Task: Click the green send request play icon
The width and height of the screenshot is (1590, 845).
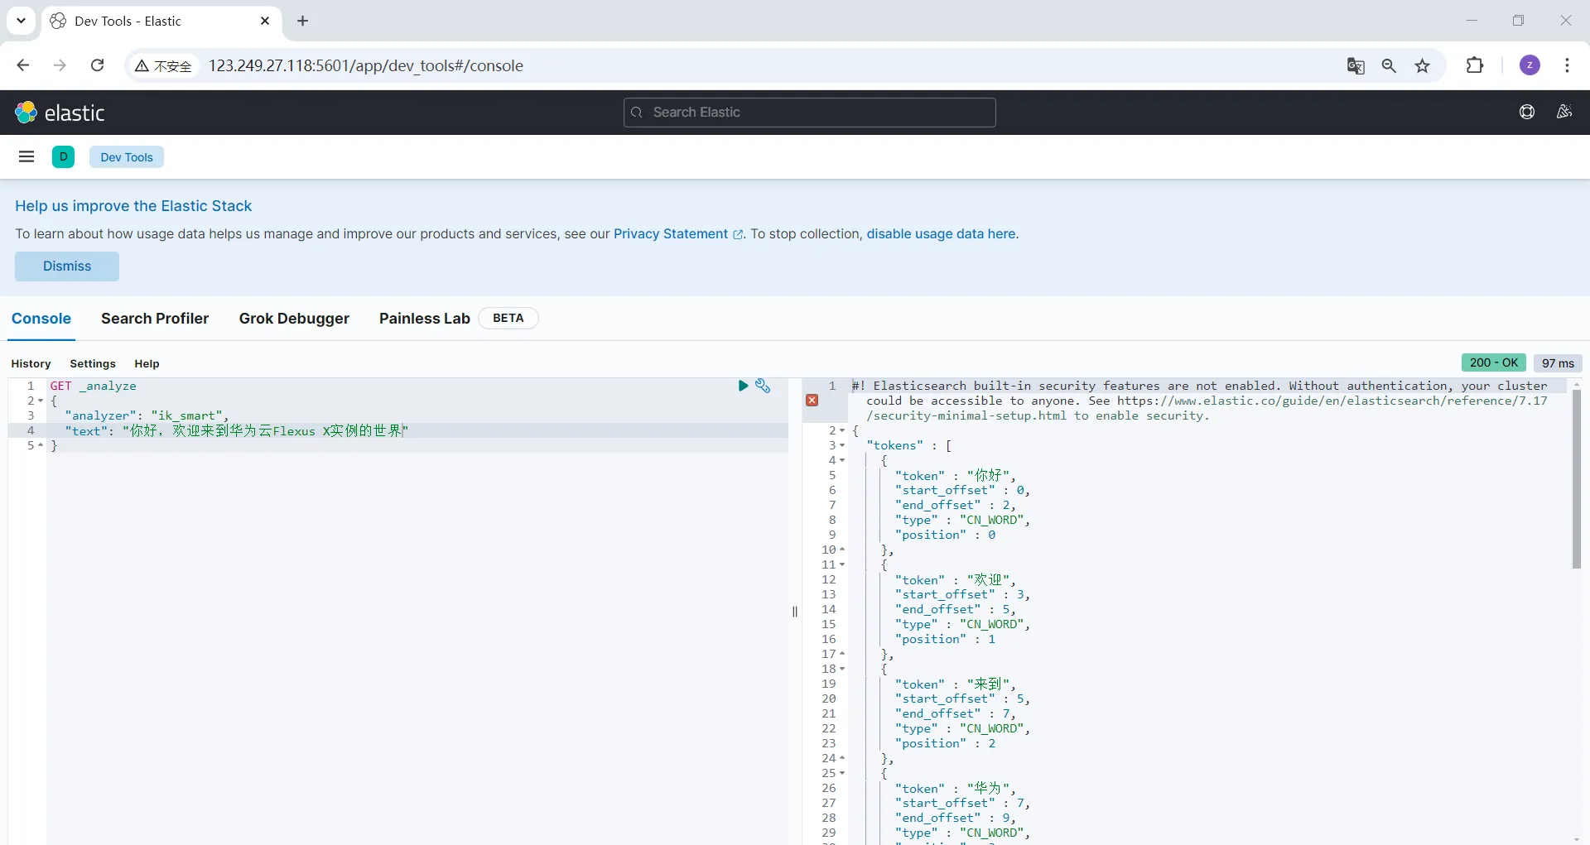Action: (743, 386)
